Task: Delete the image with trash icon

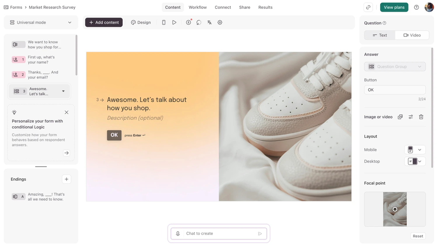Action: [x=421, y=117]
